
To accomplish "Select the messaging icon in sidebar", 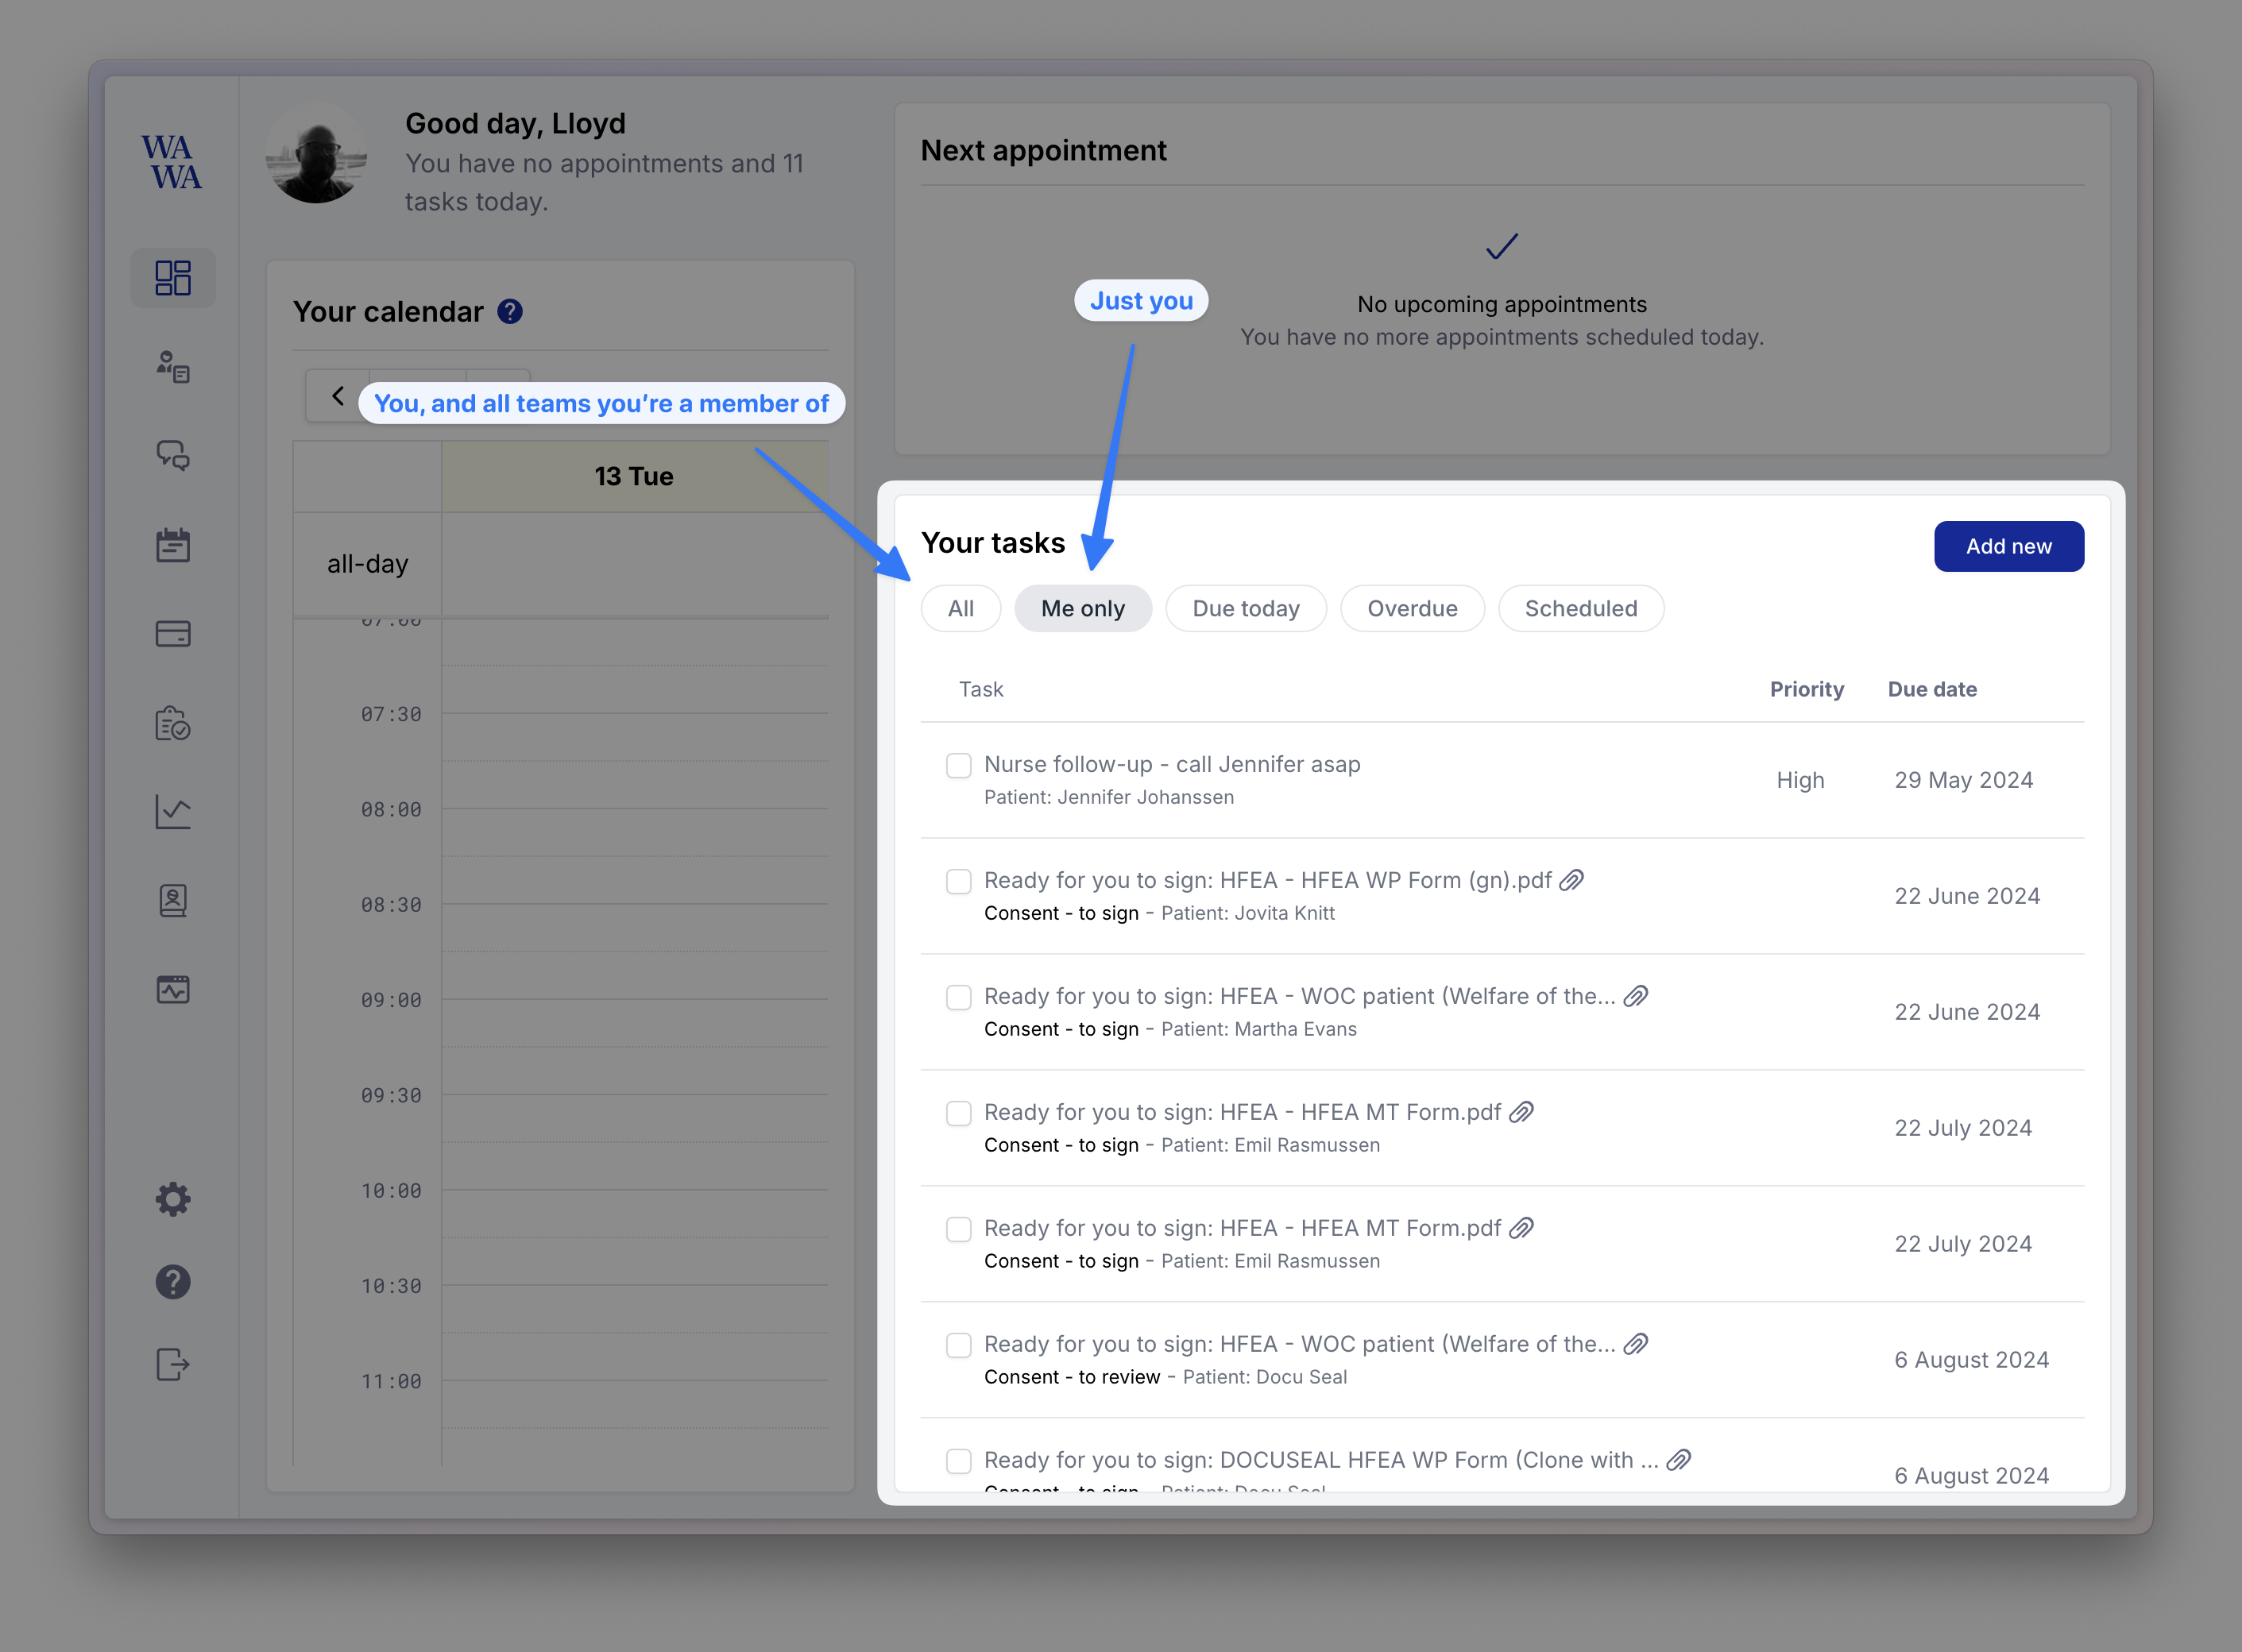I will coord(171,456).
